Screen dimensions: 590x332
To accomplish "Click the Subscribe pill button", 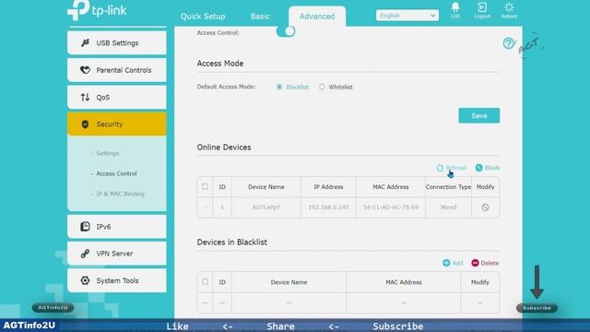I will 537,308.
